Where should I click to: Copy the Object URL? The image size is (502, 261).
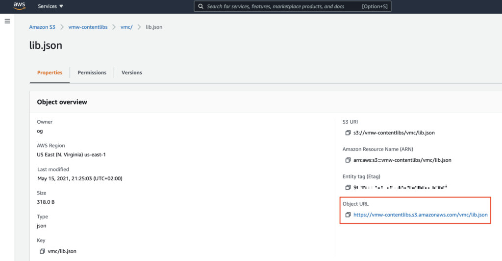(x=348, y=215)
